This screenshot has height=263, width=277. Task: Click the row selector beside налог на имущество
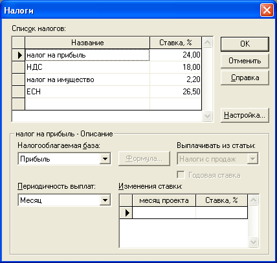(x=19, y=79)
